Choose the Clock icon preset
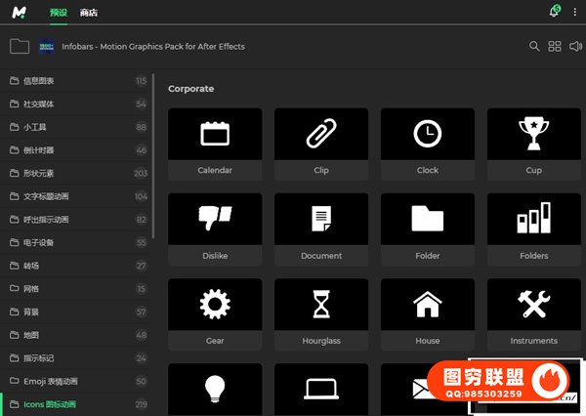 pos(427,134)
